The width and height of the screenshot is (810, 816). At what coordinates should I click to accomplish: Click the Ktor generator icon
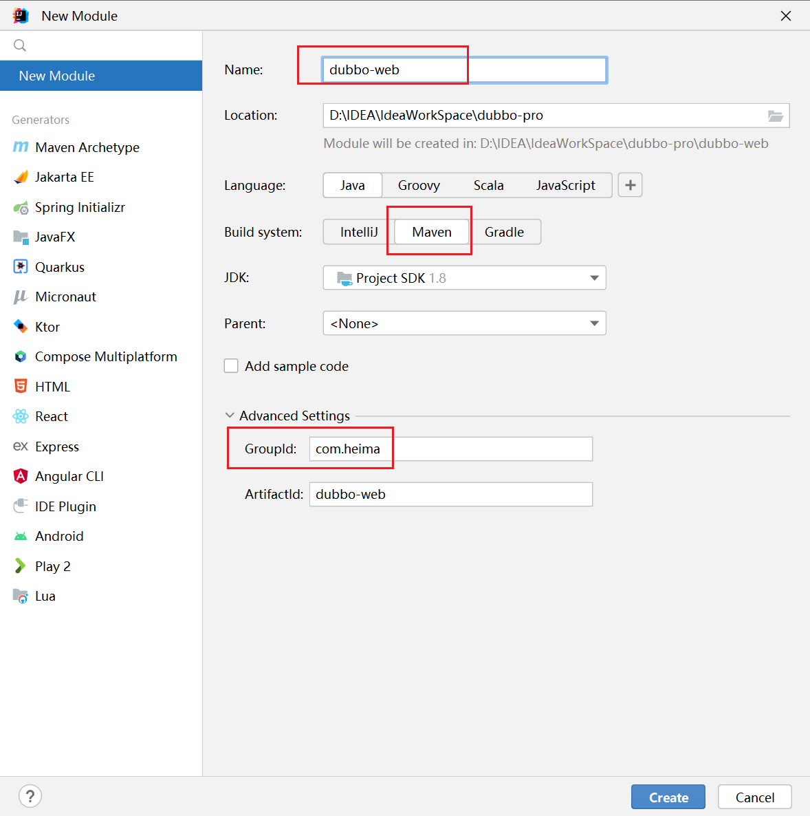point(21,327)
